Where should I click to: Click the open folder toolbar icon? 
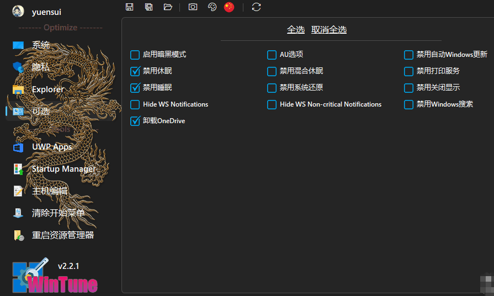[x=168, y=7]
